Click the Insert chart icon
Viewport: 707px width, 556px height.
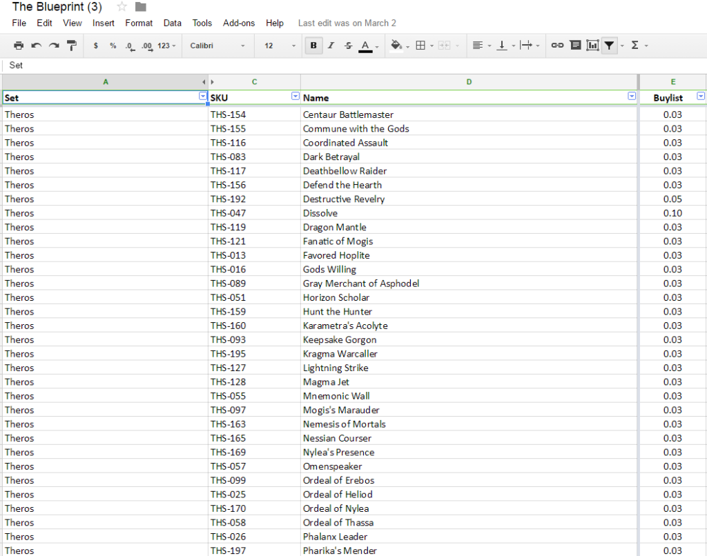592,46
